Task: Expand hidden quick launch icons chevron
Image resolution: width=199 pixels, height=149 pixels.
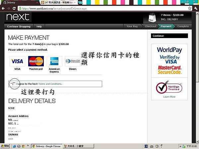Action: click(28, 145)
